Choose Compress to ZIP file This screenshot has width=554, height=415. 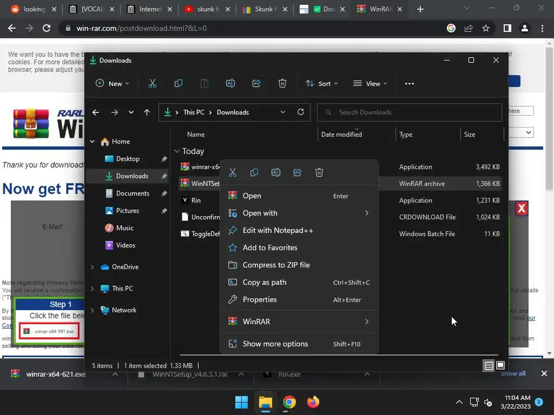pyautogui.click(x=299, y=265)
